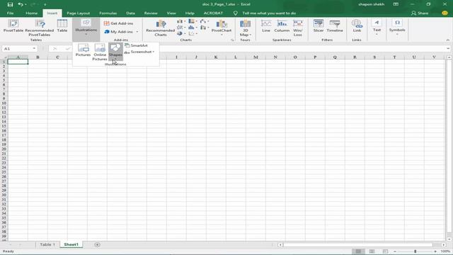Open the Charts dialog launcher
The height and width of the screenshot is (255, 453).
(x=232, y=40)
